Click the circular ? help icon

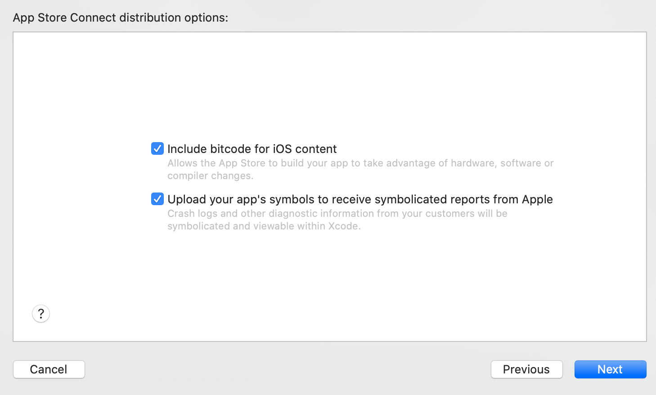click(x=41, y=314)
